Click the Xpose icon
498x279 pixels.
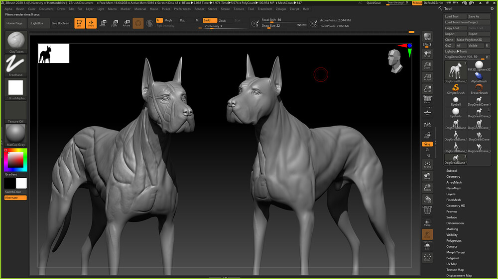tap(427, 258)
